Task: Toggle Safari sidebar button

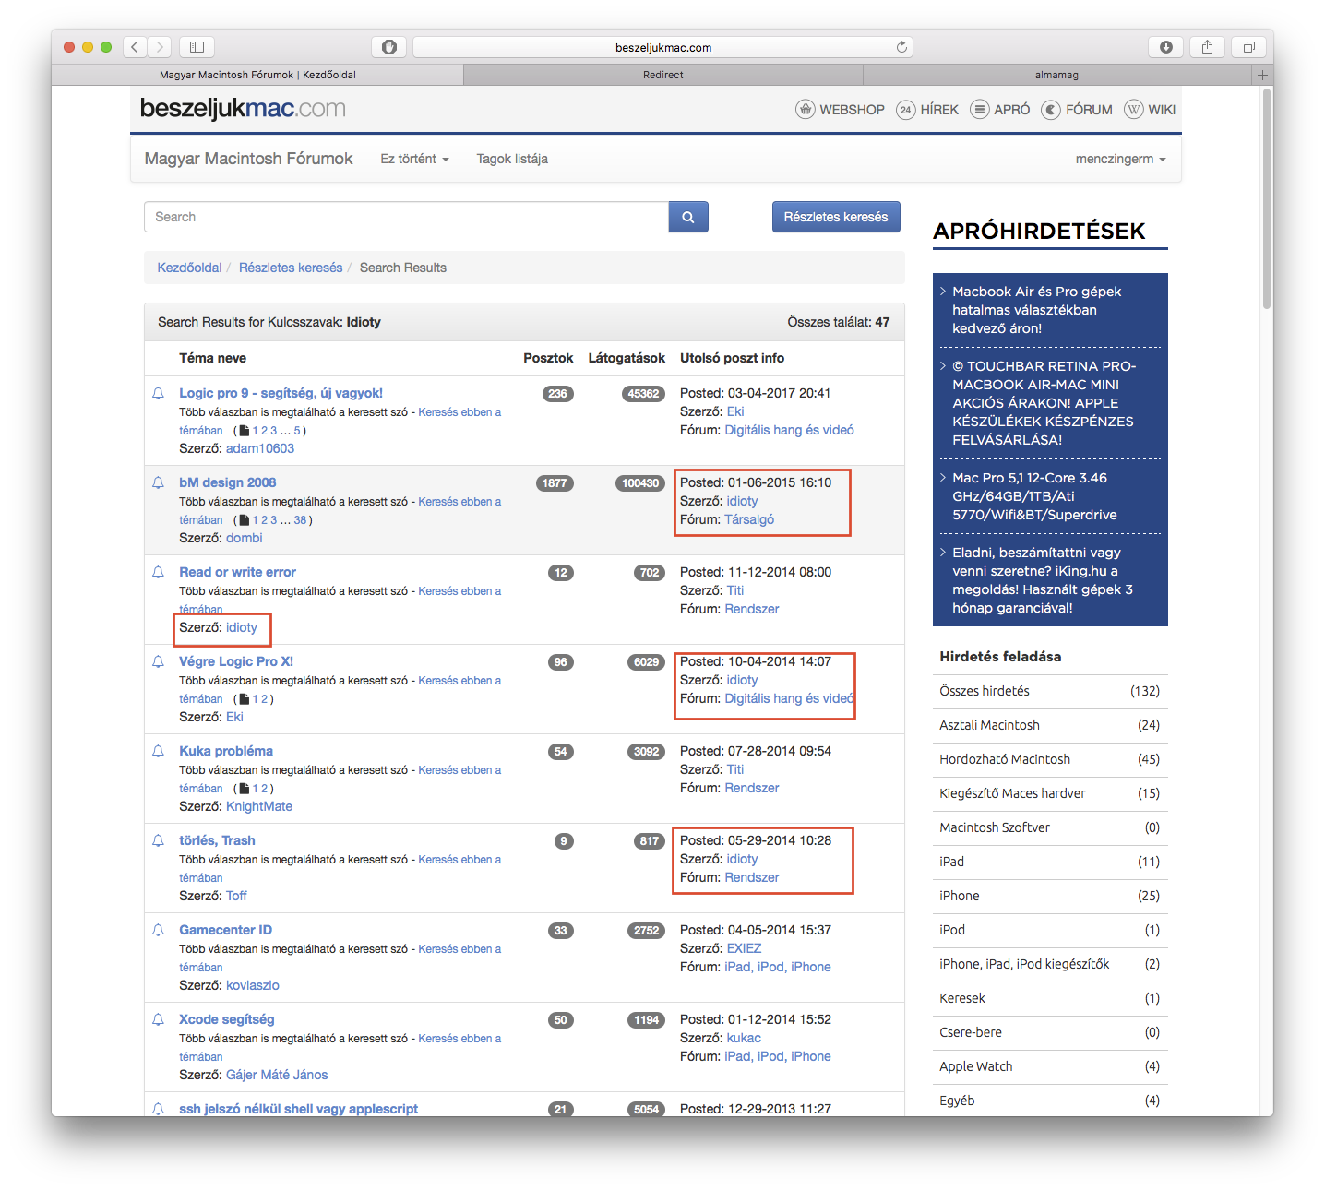Action: [197, 47]
